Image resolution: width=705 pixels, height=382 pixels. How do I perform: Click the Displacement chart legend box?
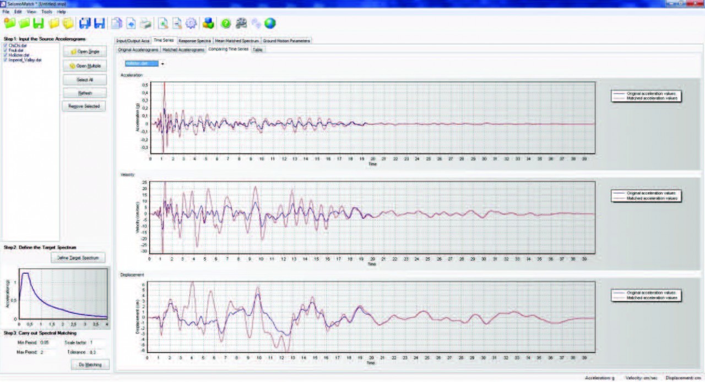coord(646,295)
